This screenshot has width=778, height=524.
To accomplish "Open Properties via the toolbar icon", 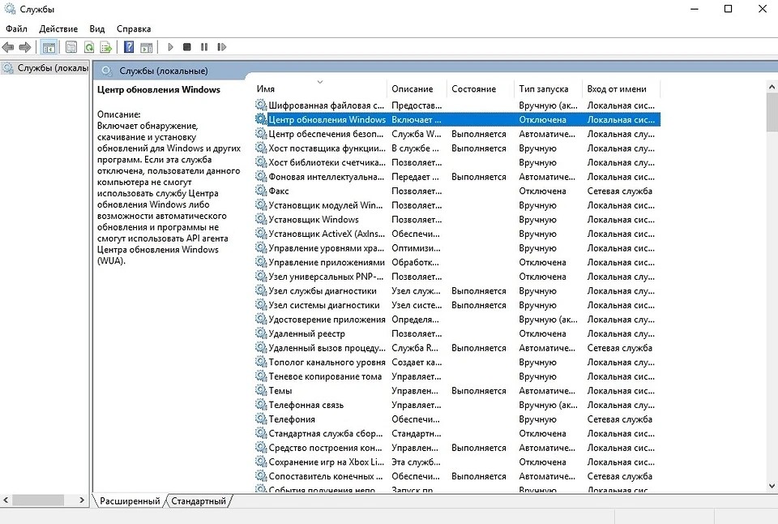I will point(71,48).
